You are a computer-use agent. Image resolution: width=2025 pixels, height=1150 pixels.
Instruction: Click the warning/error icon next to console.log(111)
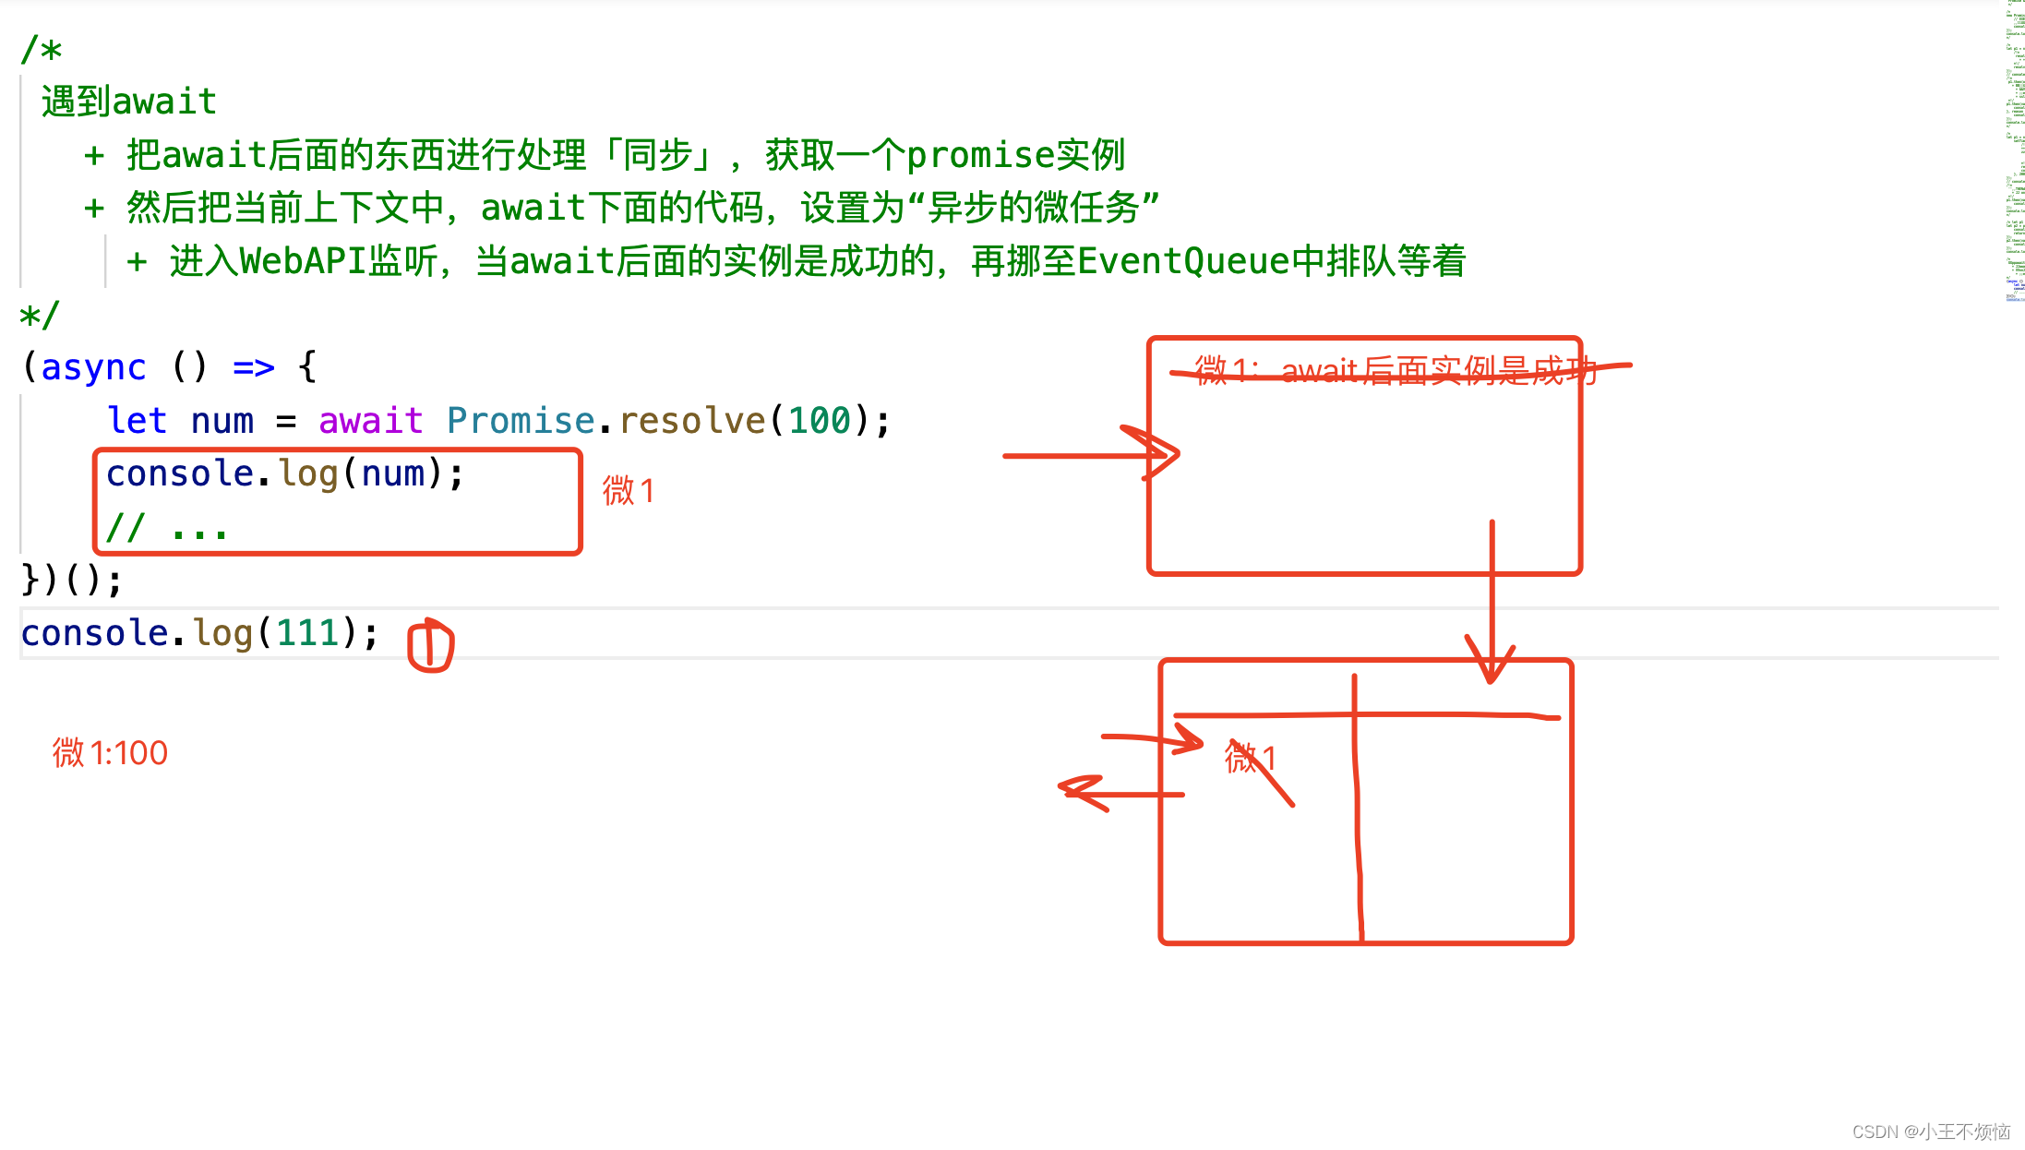coord(430,639)
